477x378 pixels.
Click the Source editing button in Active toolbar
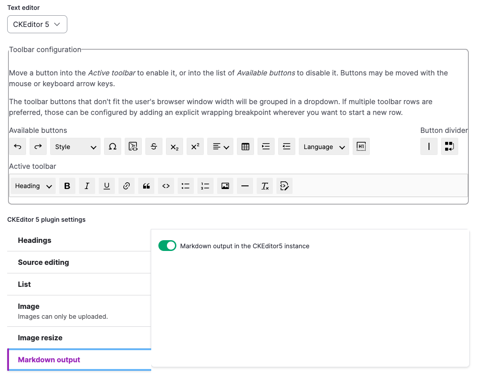pos(284,186)
